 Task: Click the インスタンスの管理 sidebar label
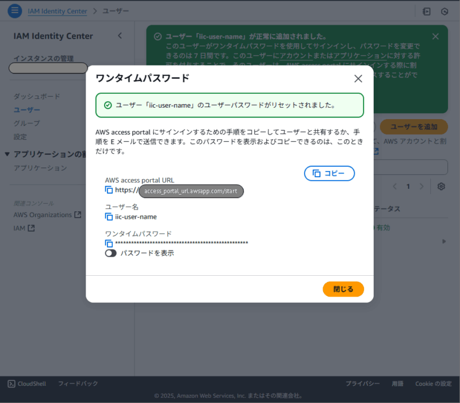44,59
